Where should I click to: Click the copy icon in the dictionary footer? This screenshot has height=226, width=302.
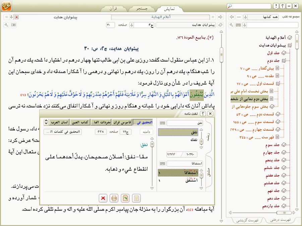tap(125, 198)
